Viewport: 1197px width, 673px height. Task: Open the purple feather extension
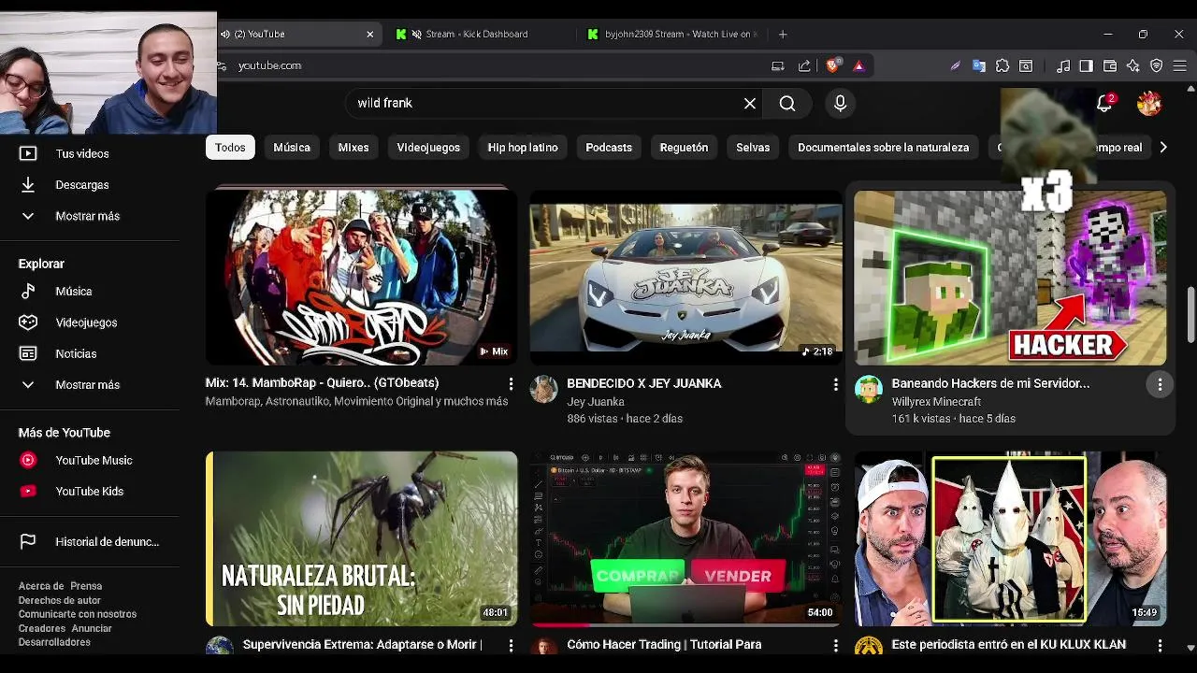pyautogui.click(x=955, y=65)
